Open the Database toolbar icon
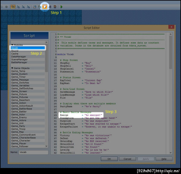The height and width of the screenshot is (174, 181). click(x=34, y=7)
